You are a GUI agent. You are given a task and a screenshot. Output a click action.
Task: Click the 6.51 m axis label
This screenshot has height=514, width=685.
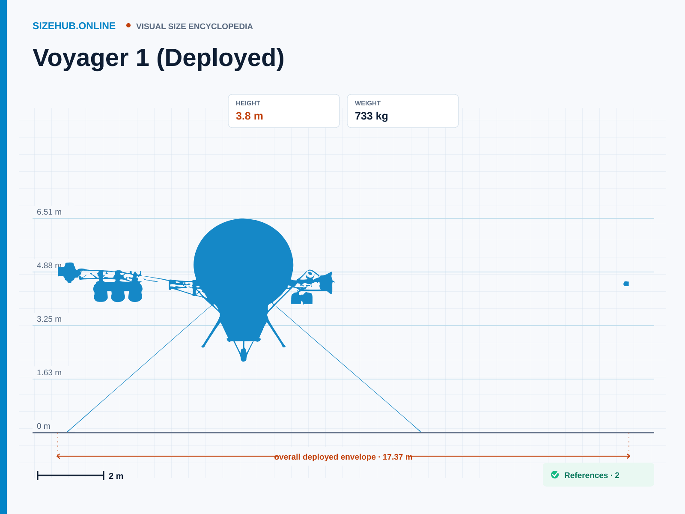point(49,212)
